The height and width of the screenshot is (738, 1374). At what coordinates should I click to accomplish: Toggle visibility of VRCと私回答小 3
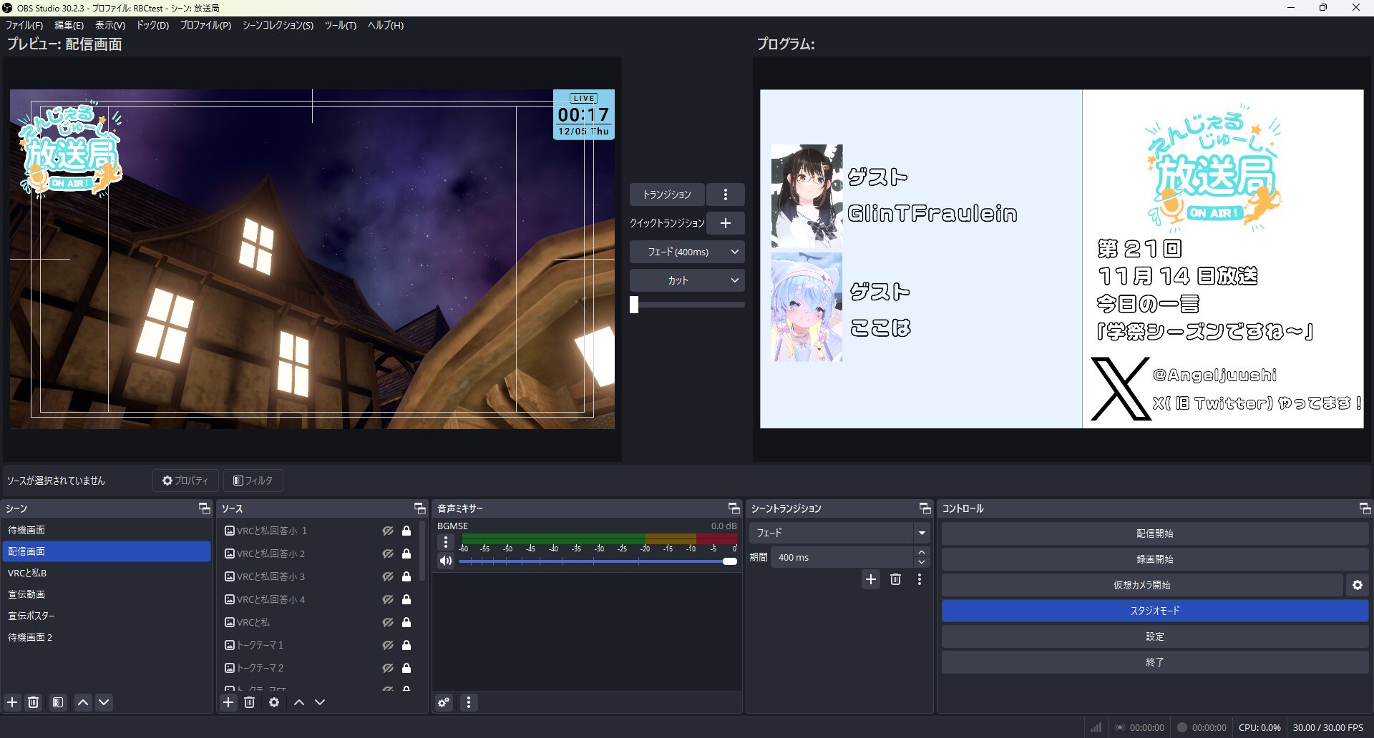coord(388,576)
